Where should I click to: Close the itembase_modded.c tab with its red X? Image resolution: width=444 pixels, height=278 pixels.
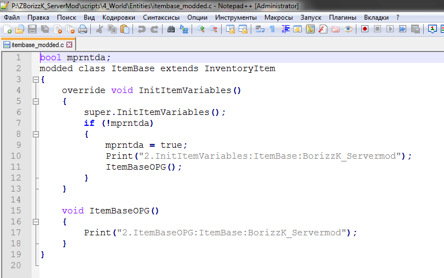click(x=70, y=45)
